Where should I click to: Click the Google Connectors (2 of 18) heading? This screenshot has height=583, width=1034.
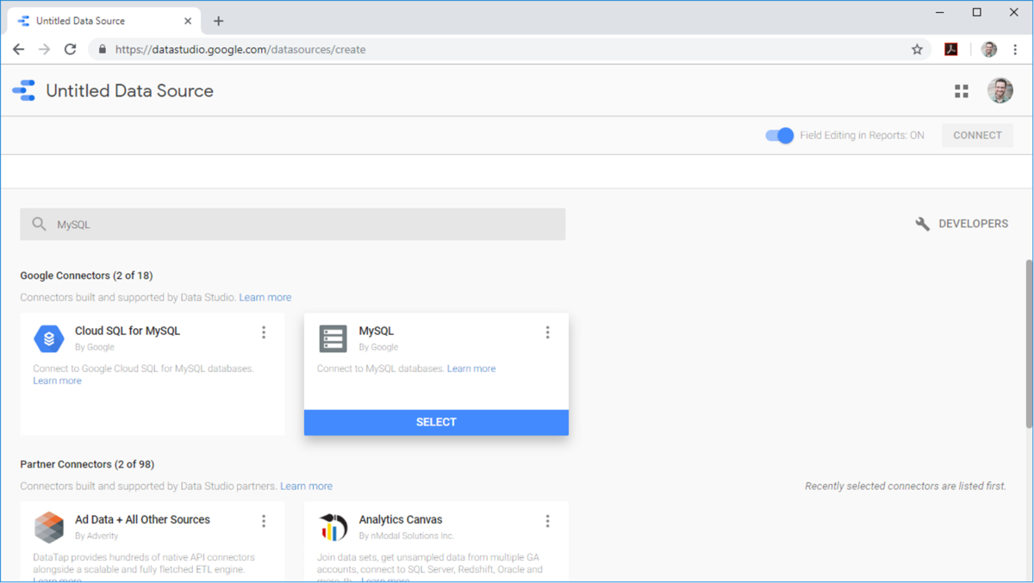point(86,276)
